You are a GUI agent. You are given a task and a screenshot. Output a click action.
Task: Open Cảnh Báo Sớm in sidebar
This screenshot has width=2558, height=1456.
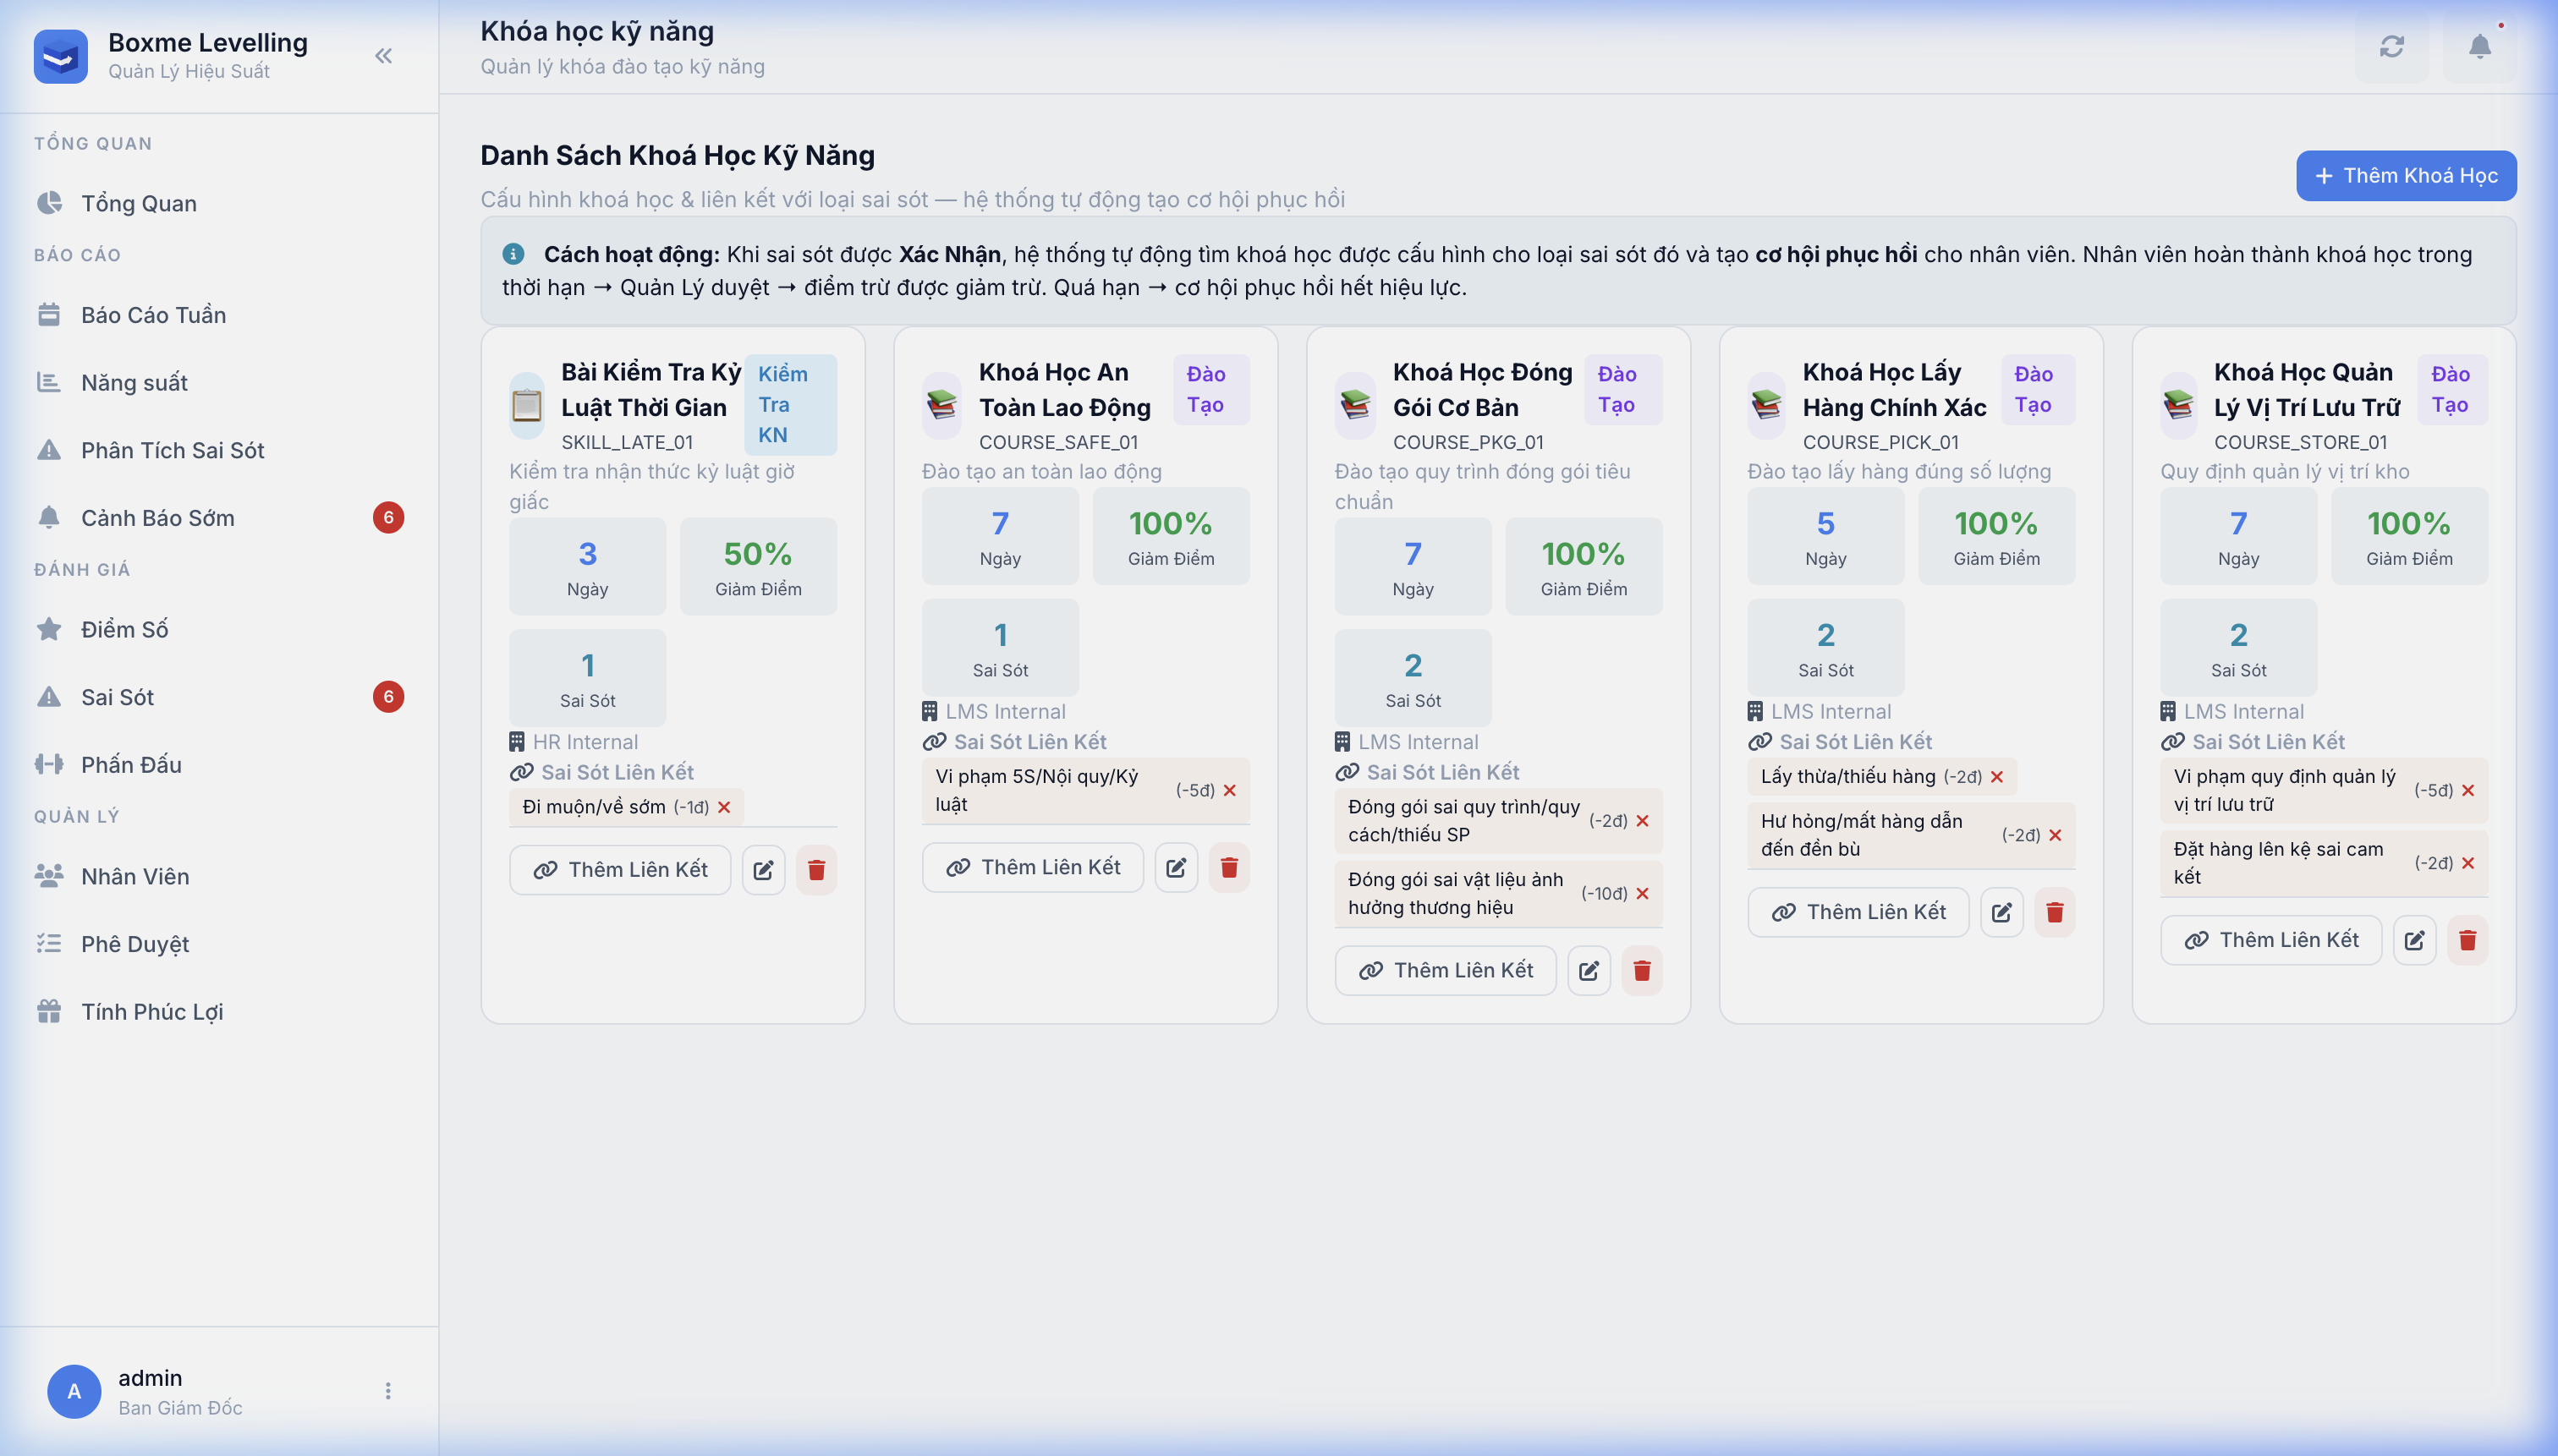(x=158, y=518)
